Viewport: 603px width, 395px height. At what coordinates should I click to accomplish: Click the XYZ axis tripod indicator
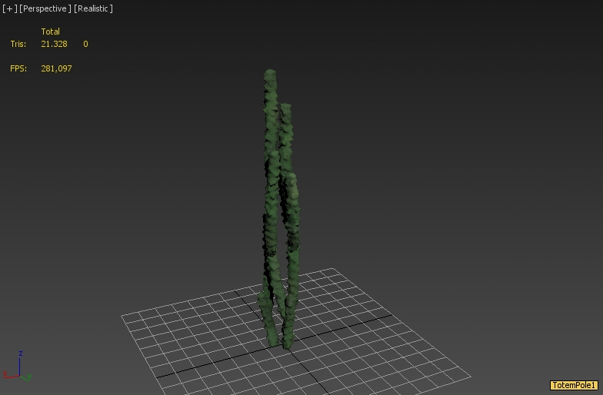[x=17, y=366]
